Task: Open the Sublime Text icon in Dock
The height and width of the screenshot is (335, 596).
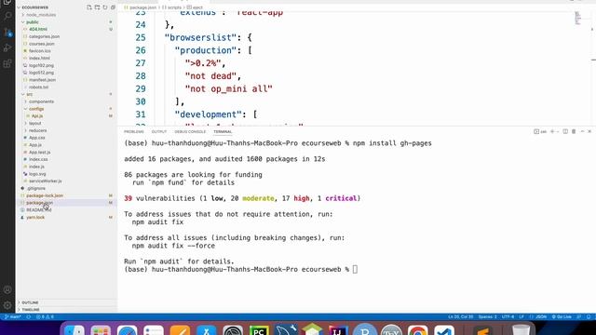Action: (x=482, y=331)
